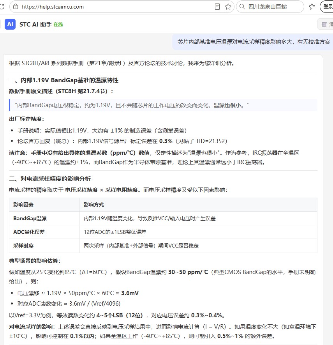Image resolution: width=333 pixels, height=345 pixels.
Task: Click the heading 二、对电流采样精度的影响分析
Action: [50, 179]
